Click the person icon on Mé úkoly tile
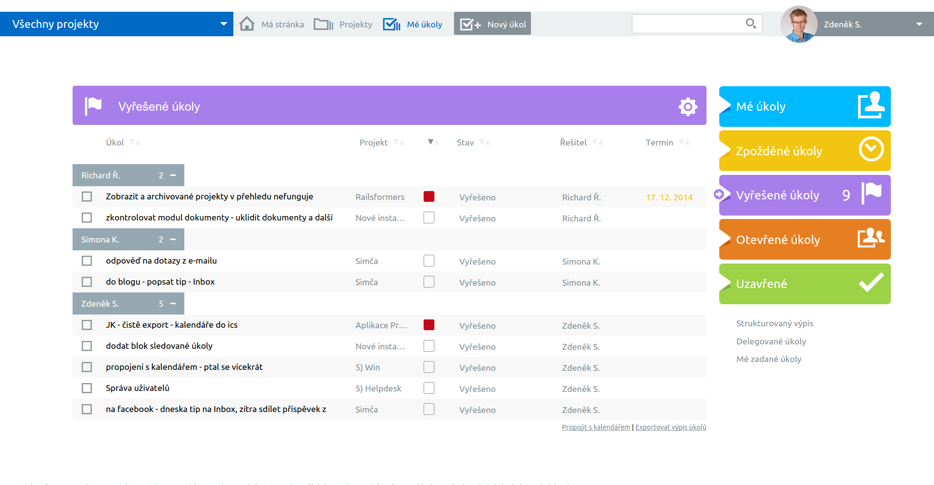The width and height of the screenshot is (934, 485). pyautogui.click(x=871, y=105)
